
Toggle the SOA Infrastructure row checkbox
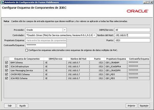[6, 66]
